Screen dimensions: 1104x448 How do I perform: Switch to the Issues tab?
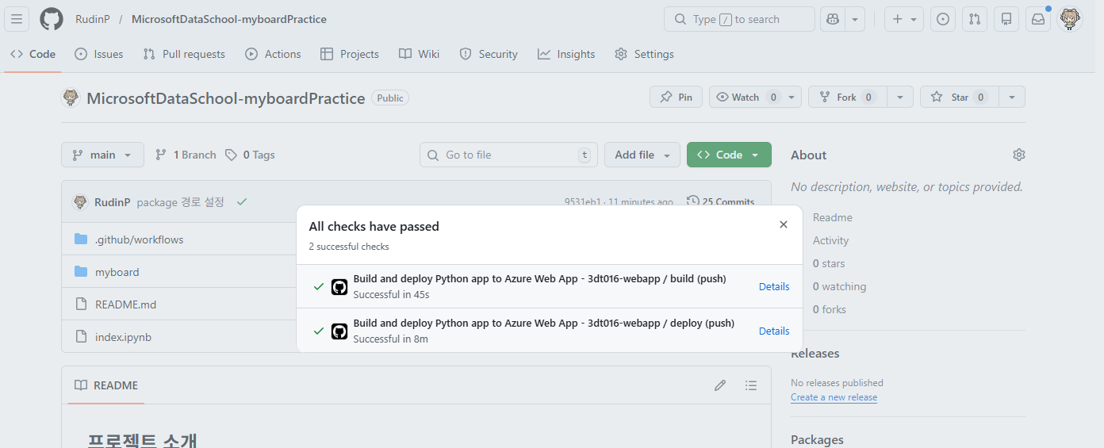pos(99,54)
